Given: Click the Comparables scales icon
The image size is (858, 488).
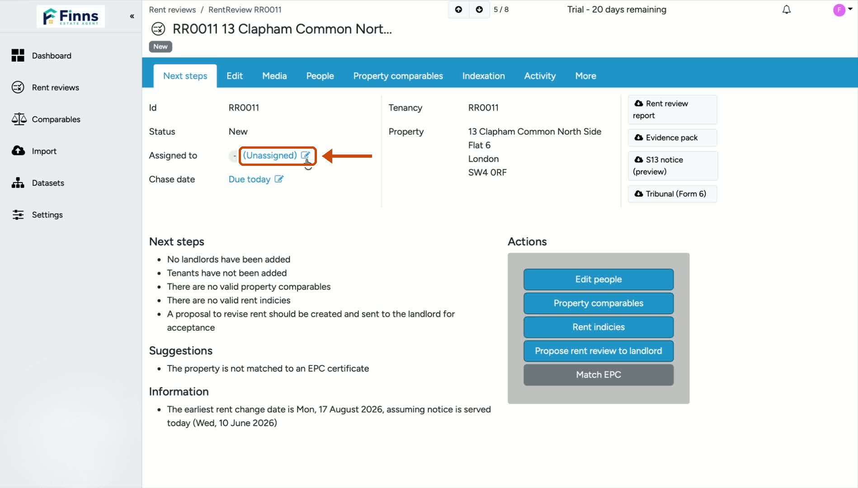Looking at the screenshot, I should (19, 119).
